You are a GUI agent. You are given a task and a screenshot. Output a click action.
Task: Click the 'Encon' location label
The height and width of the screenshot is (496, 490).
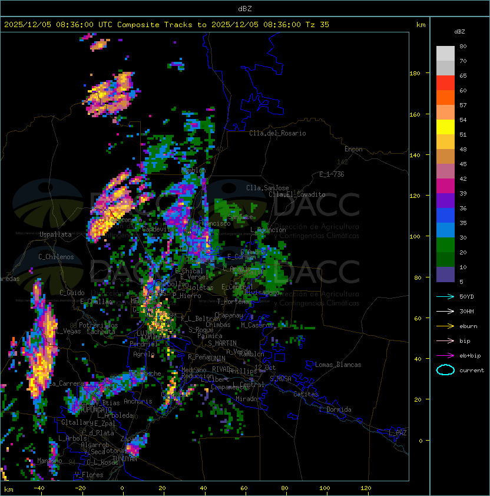coord(353,149)
